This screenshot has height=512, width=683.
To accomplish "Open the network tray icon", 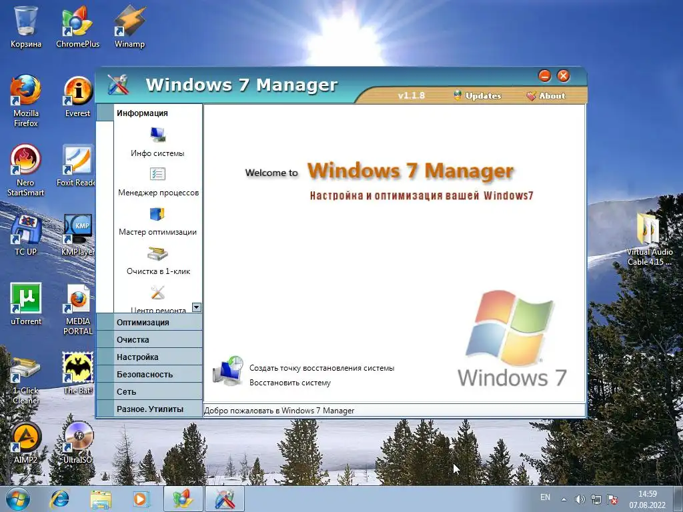I will [x=596, y=499].
